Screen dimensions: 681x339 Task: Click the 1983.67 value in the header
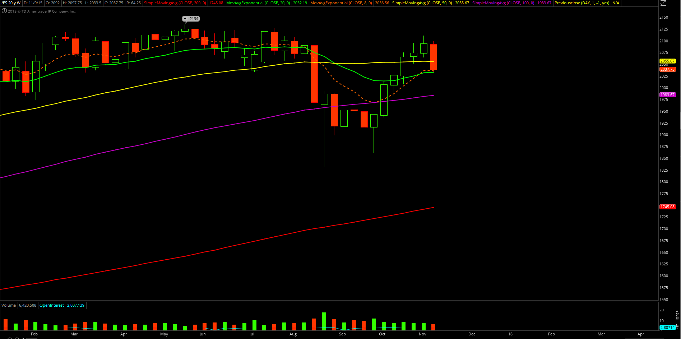tap(544, 3)
